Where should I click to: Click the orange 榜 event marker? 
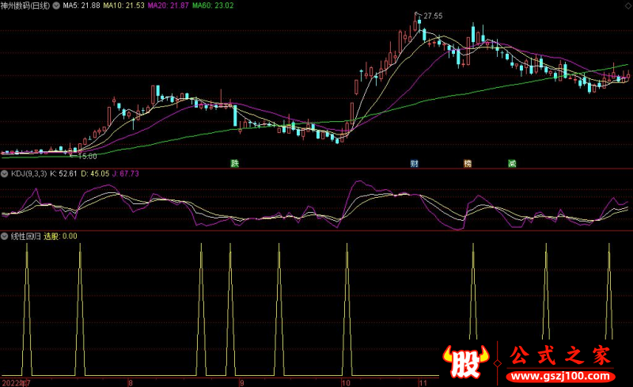point(468,164)
